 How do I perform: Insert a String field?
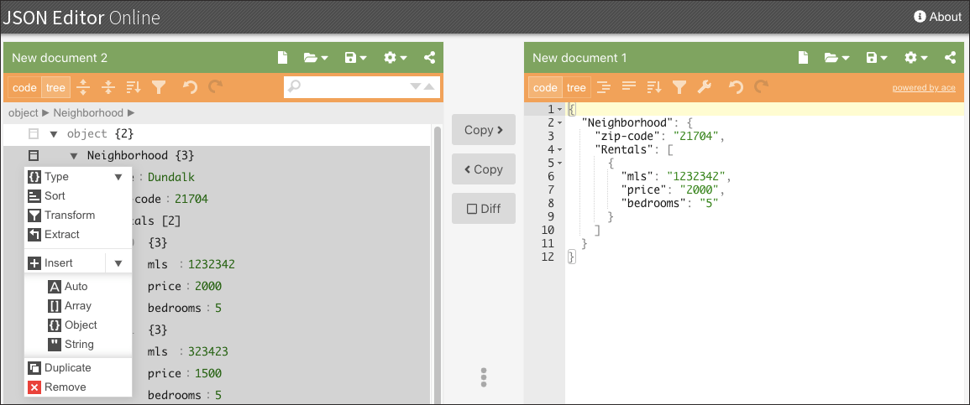[78, 344]
